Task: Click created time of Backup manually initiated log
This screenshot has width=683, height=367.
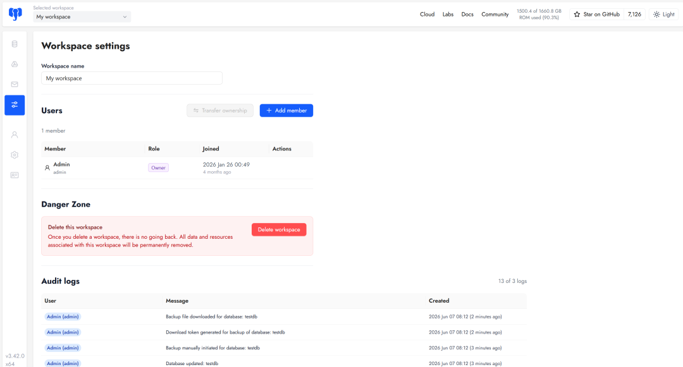Action: click(465, 348)
